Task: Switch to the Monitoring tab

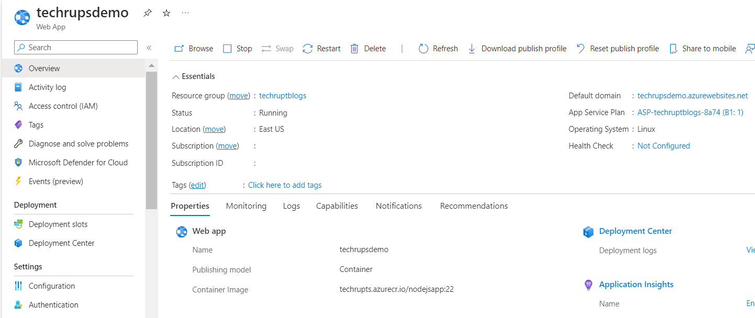Action: 246,206
